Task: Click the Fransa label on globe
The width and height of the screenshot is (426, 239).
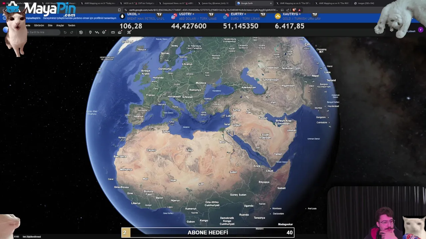Action: (150, 95)
